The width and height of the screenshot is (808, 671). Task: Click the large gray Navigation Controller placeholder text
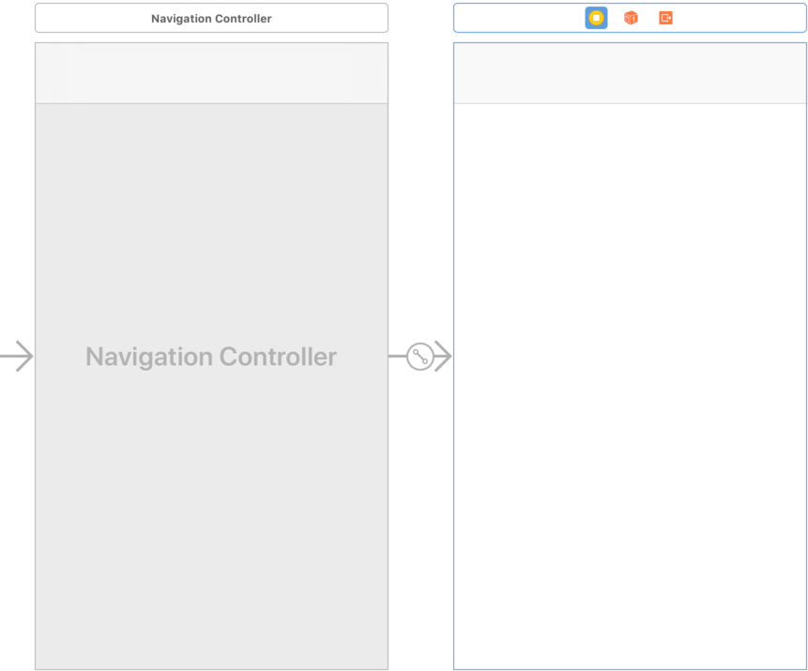[x=211, y=357]
